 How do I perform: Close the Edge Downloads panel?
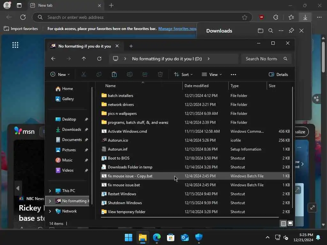click(x=301, y=31)
